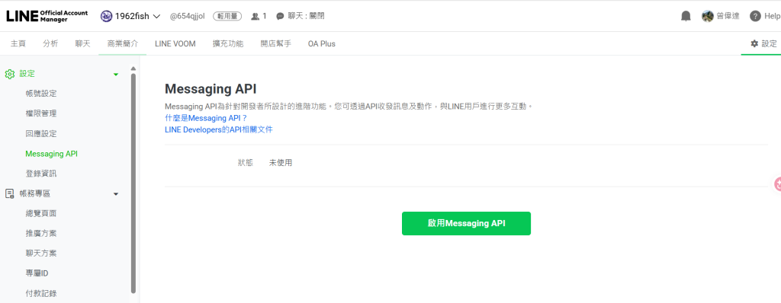Collapse the 帳務專區 section arrow

[116, 193]
